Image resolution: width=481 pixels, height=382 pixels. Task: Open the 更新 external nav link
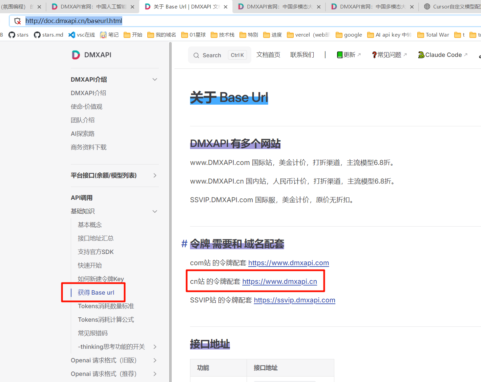coord(349,55)
